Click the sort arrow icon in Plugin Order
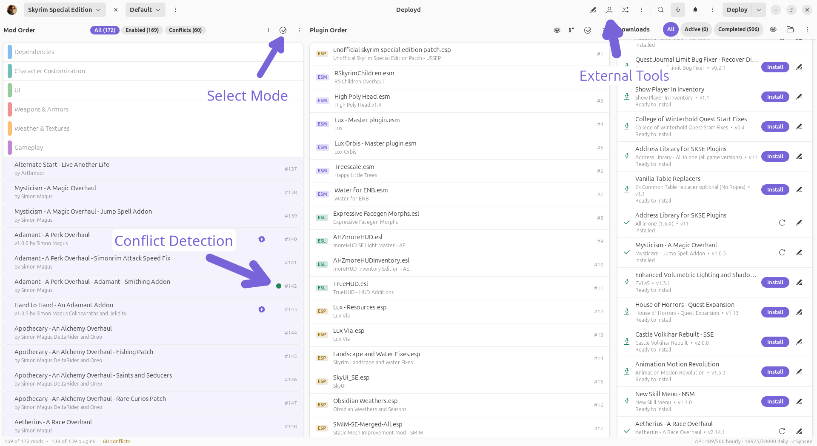The height and width of the screenshot is (446, 817). click(x=571, y=30)
